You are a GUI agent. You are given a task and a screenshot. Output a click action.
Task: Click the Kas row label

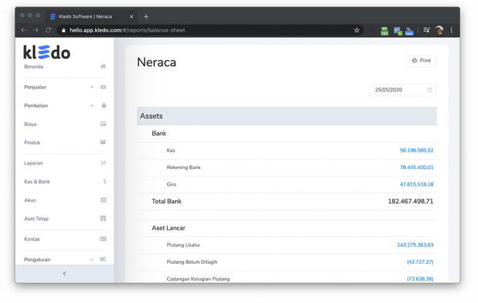click(x=171, y=151)
